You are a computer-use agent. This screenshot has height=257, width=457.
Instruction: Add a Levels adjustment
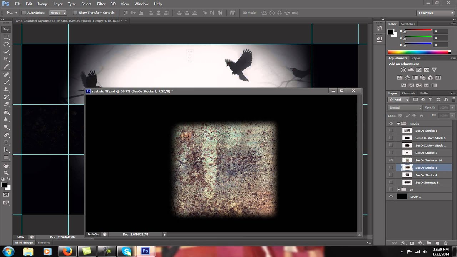coord(411,70)
